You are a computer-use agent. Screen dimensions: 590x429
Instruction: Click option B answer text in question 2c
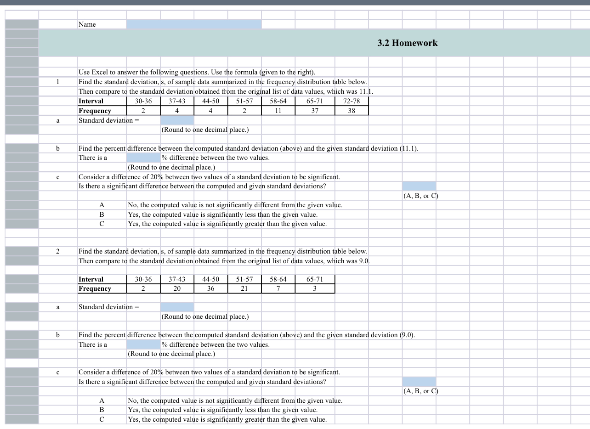(207, 410)
